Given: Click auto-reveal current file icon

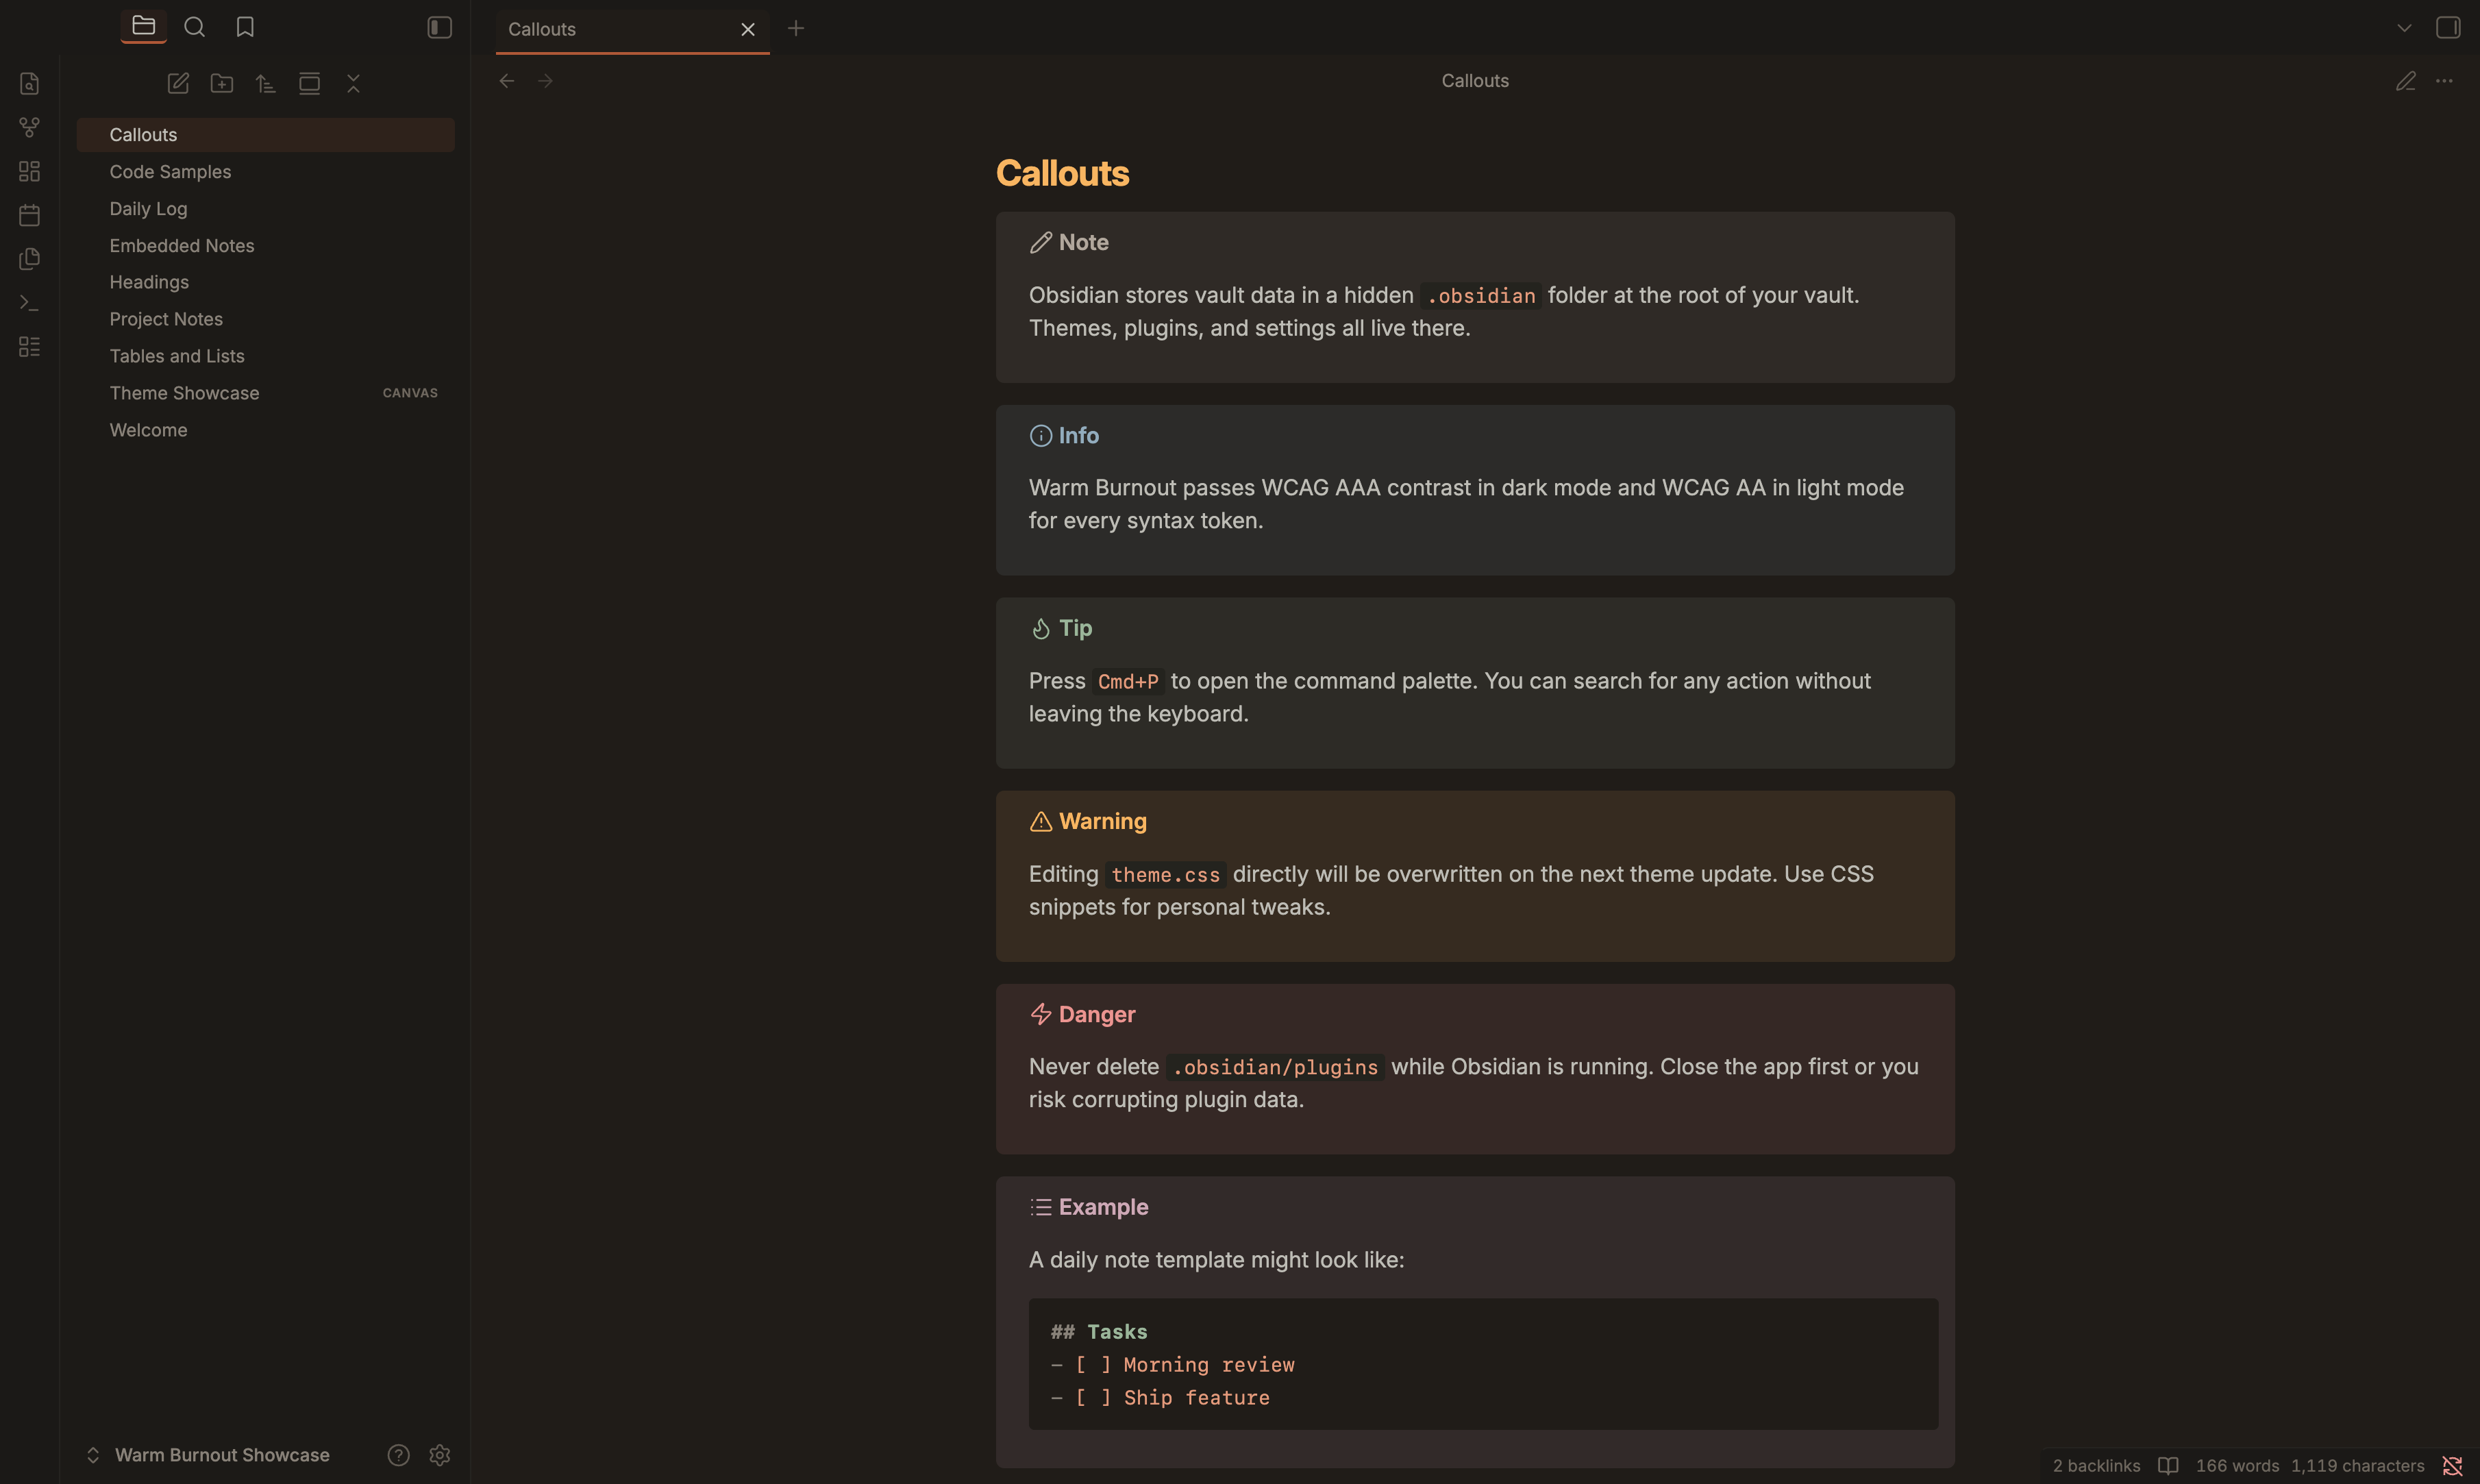Looking at the screenshot, I should coord(310,83).
